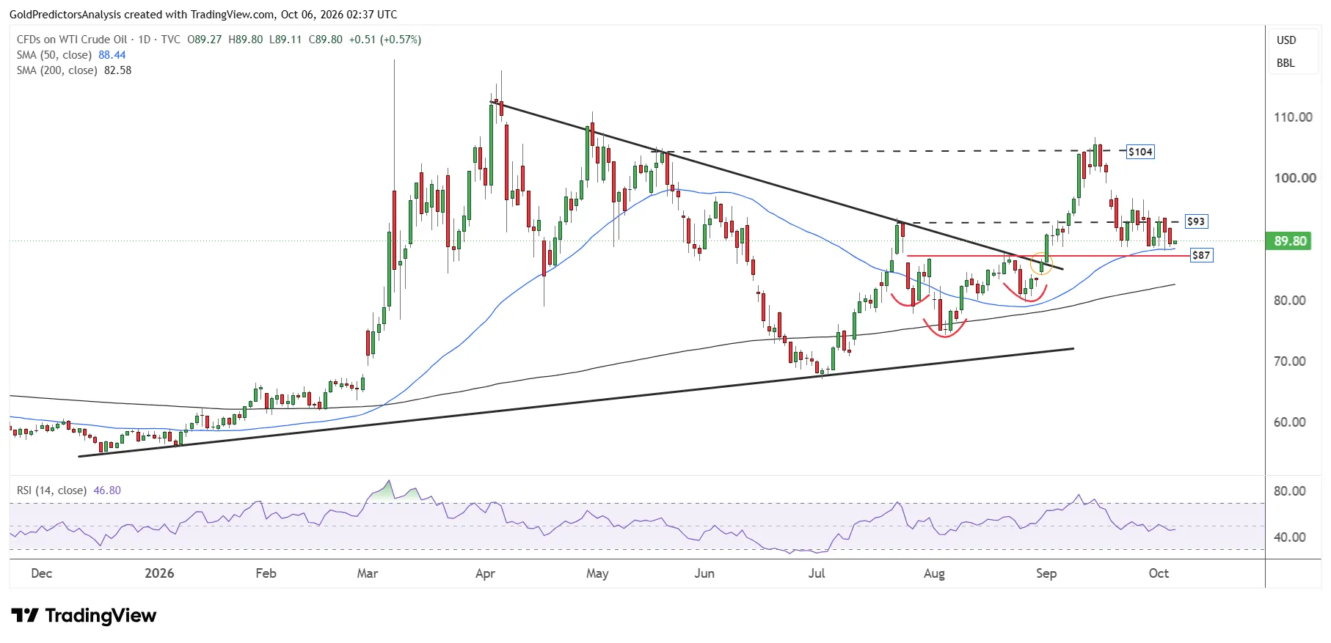Click the May label on the time axis

click(x=597, y=573)
